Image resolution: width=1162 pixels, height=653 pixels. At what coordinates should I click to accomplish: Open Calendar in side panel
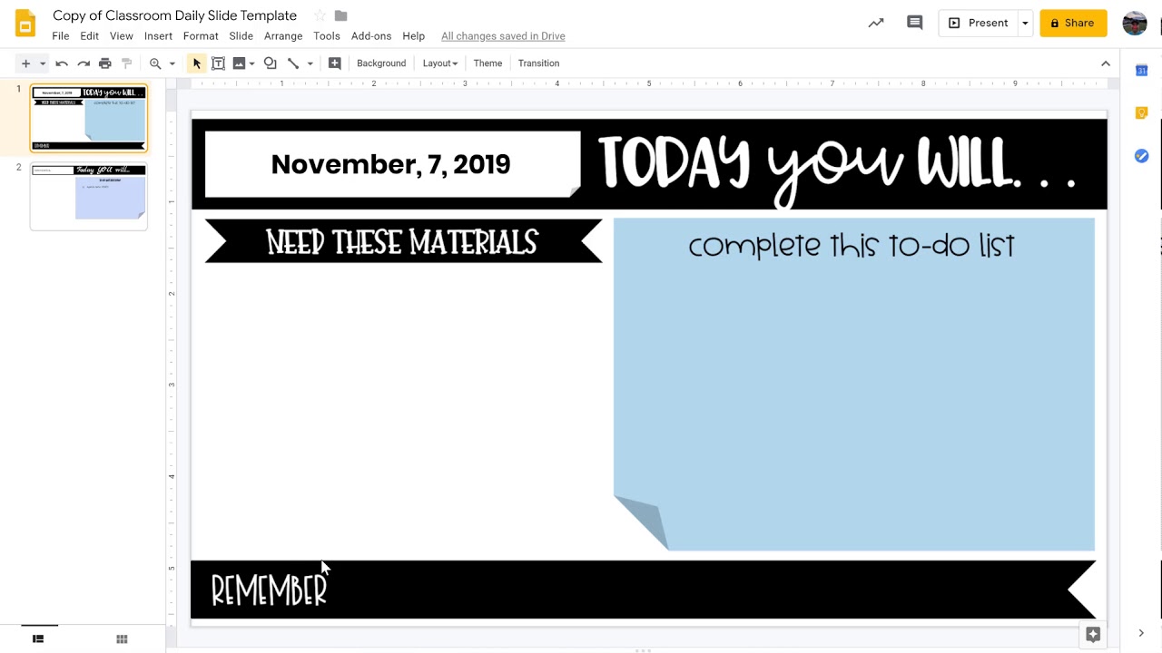coord(1142,71)
